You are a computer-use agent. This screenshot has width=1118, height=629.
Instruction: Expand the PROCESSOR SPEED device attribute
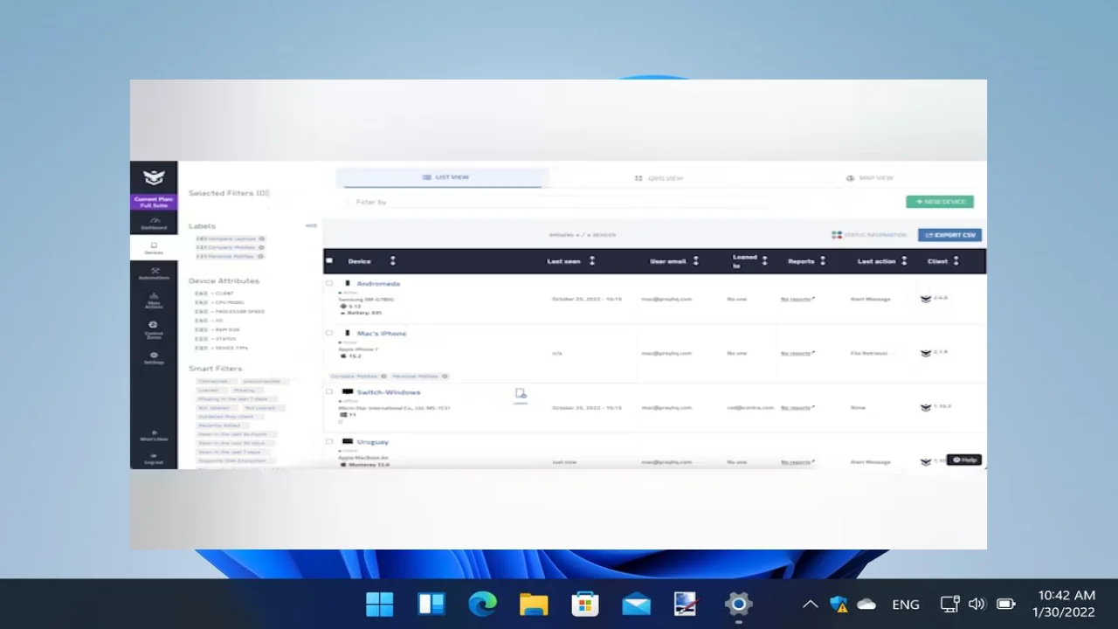coord(229,311)
